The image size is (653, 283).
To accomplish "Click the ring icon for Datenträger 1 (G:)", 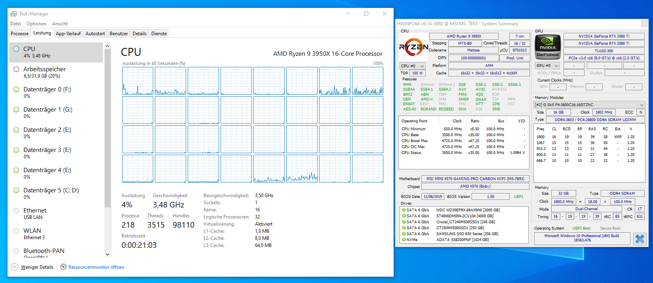I will tap(16, 110).
